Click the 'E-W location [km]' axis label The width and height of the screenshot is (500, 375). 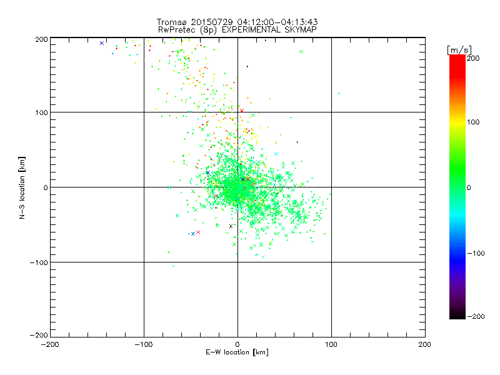point(237,352)
